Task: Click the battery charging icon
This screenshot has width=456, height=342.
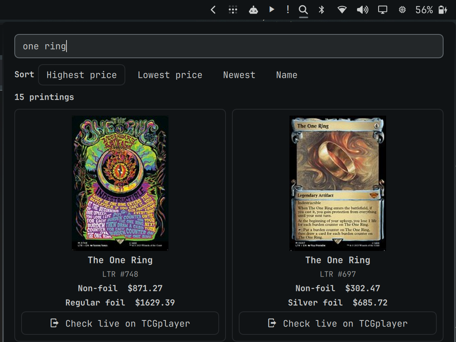Action: click(442, 10)
